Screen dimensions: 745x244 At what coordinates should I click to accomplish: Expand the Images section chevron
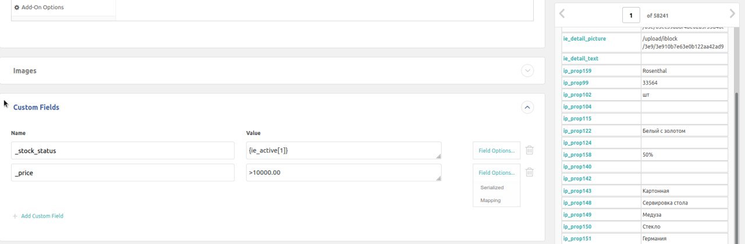[527, 70]
